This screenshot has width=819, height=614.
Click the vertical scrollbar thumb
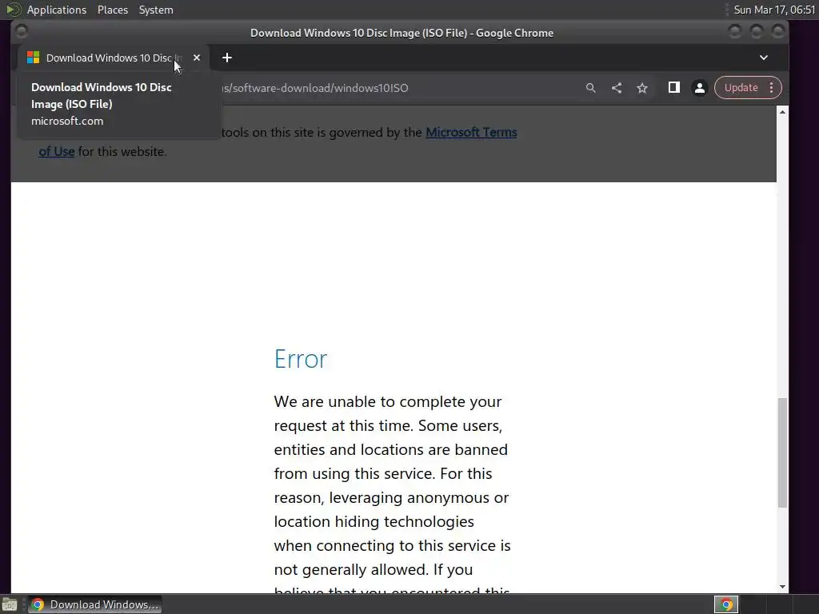tap(782, 453)
